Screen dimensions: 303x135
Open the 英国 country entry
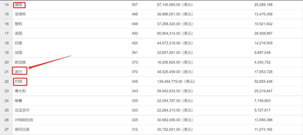coord(19,33)
